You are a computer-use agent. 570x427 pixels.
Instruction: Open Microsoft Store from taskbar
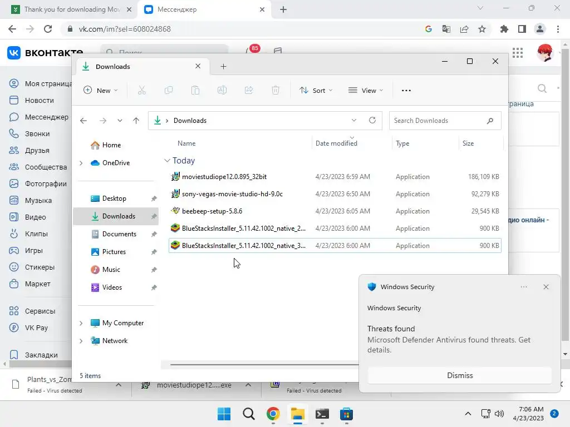pyautogui.click(x=346, y=414)
